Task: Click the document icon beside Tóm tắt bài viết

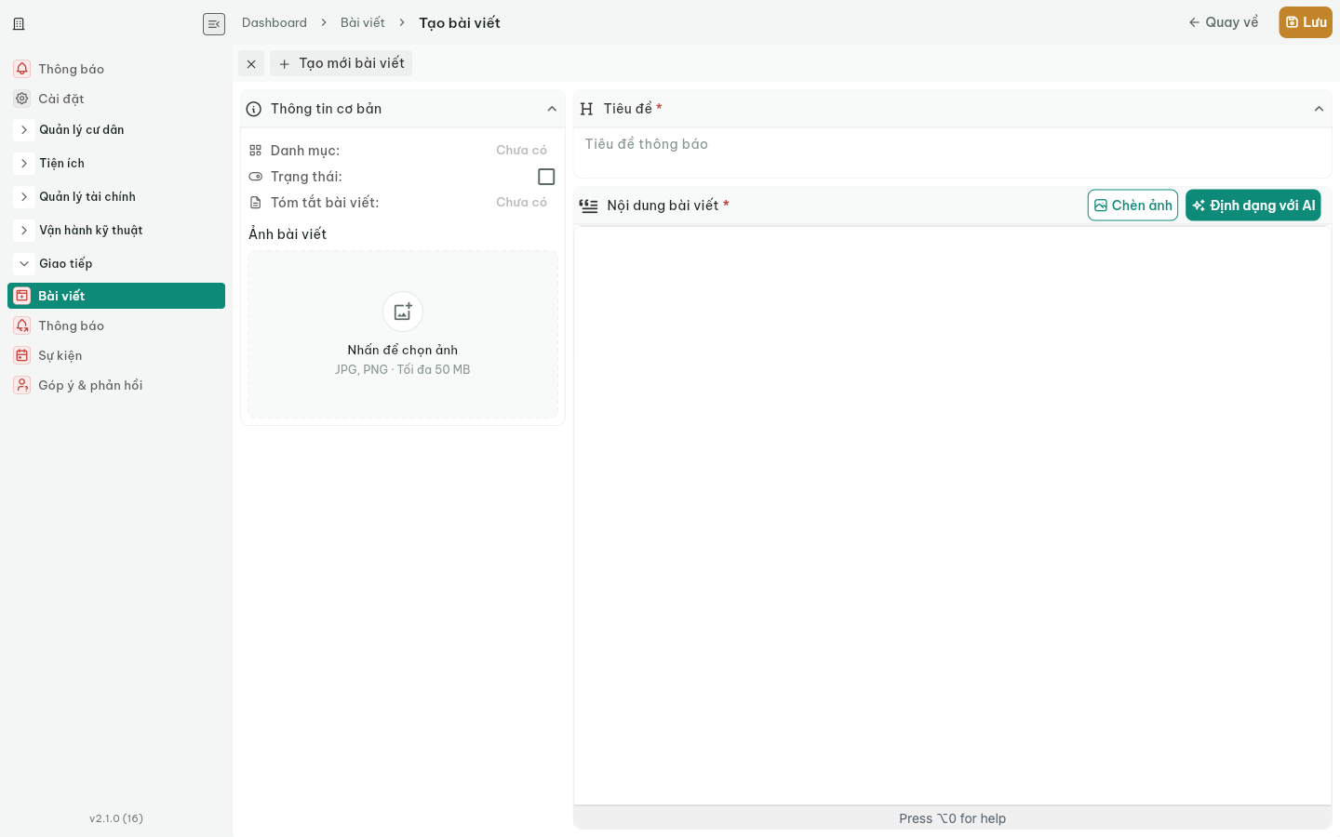Action: [x=256, y=203]
